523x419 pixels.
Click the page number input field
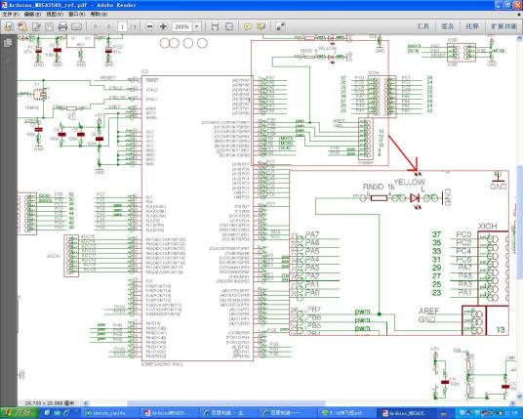click(122, 26)
